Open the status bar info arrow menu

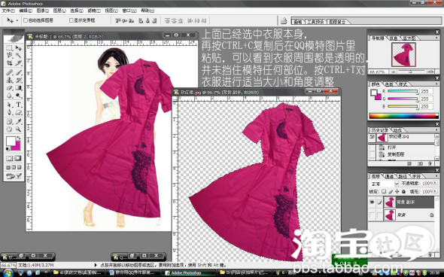tap(95, 265)
